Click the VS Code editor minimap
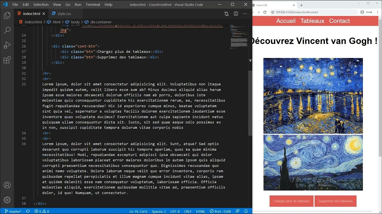The height and width of the screenshot is (214, 382). pyautogui.click(x=239, y=37)
